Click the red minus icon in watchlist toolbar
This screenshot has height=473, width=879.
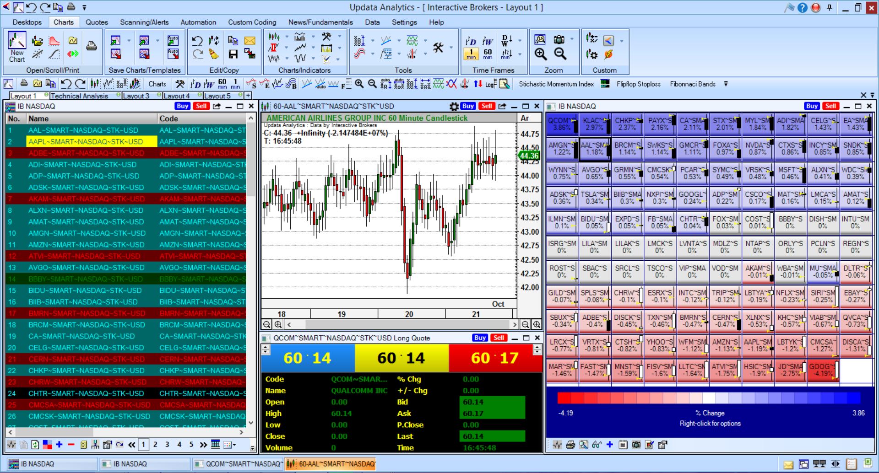pyautogui.click(x=71, y=444)
